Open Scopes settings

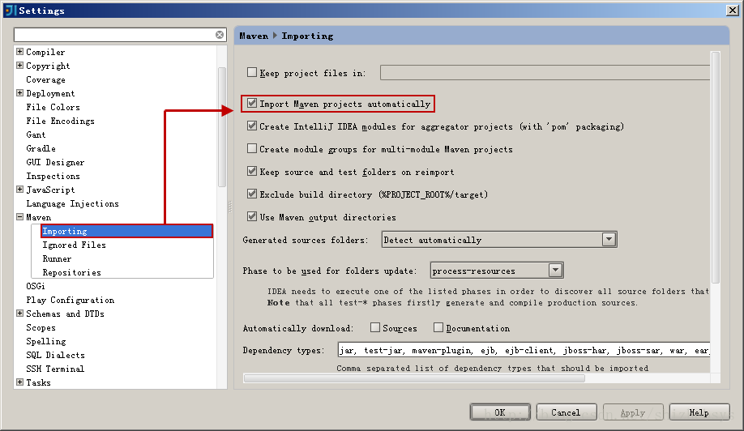click(41, 327)
